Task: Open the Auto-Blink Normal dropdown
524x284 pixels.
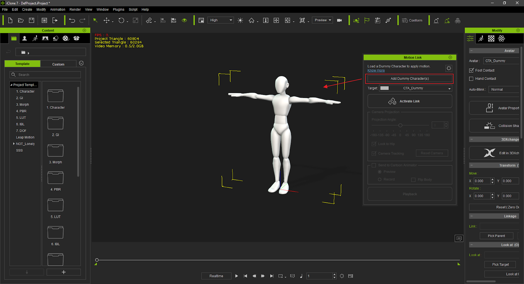Action: 504,89
